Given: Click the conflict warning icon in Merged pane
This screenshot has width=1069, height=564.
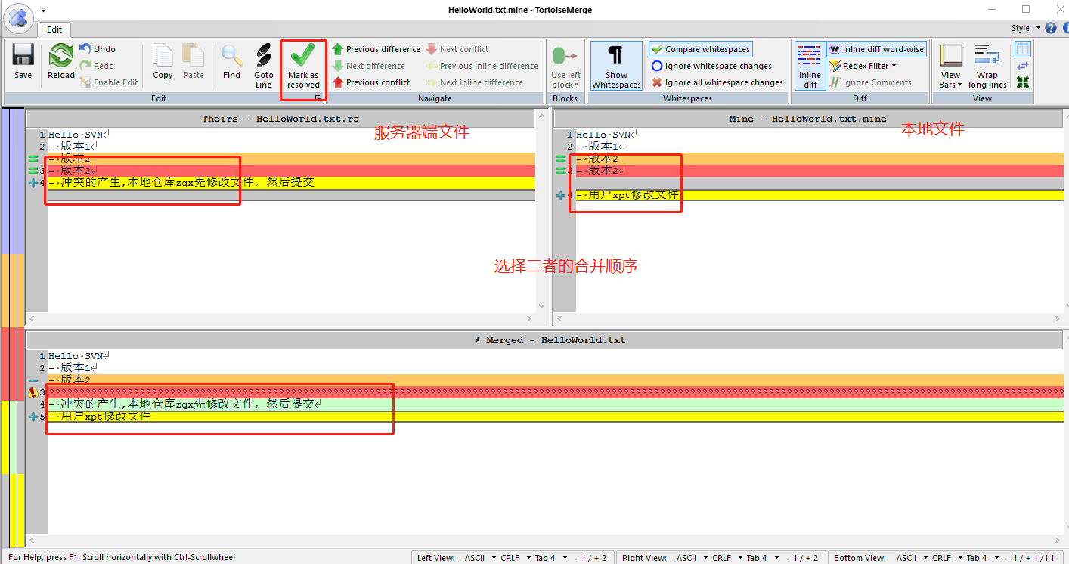Looking at the screenshot, I should [x=33, y=392].
